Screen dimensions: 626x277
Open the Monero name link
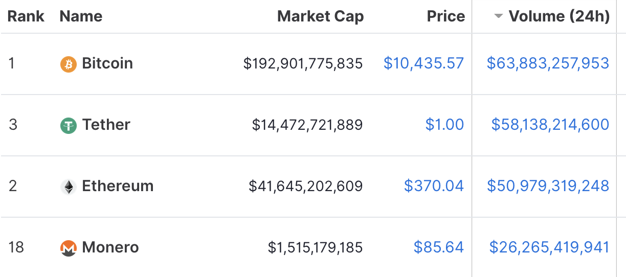point(110,247)
